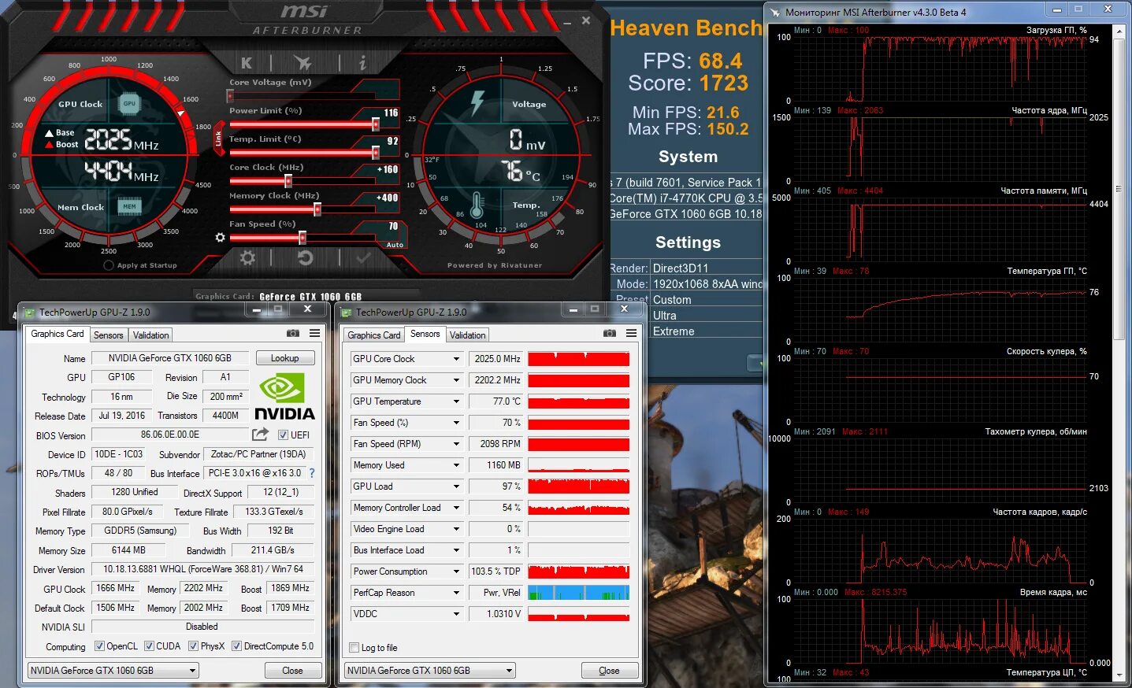Toggle the CUDA checkbox
Image resolution: width=1132 pixels, height=688 pixels.
pyautogui.click(x=149, y=646)
